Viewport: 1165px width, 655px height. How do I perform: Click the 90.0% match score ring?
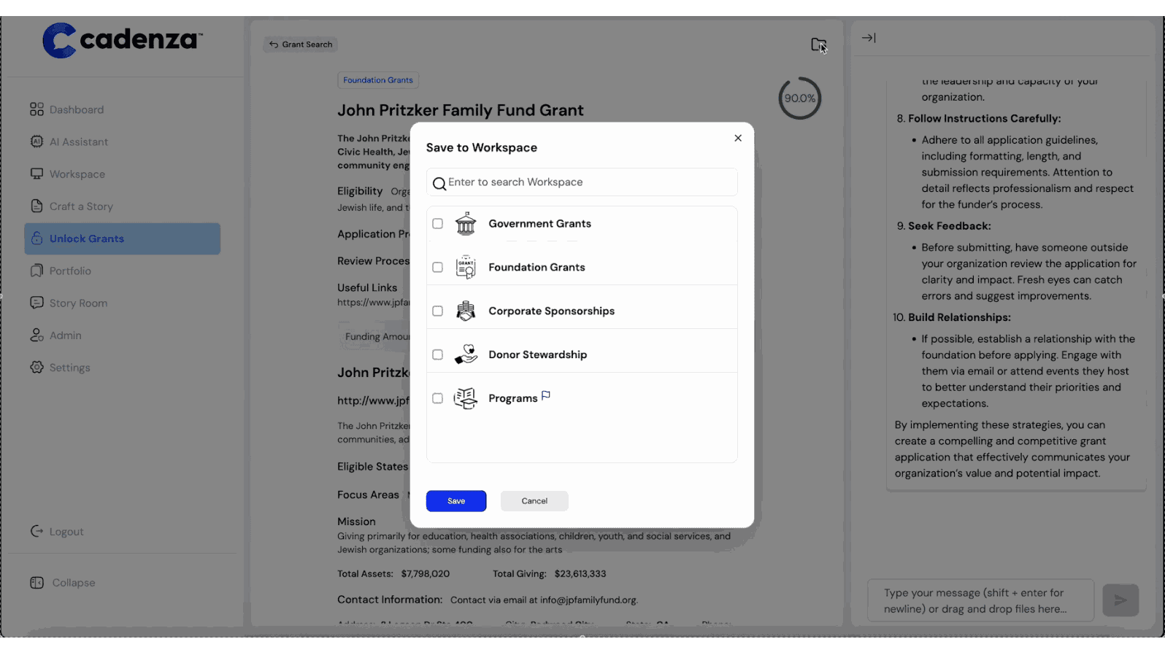(x=800, y=98)
